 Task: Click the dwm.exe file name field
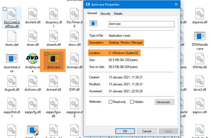click(142, 24)
